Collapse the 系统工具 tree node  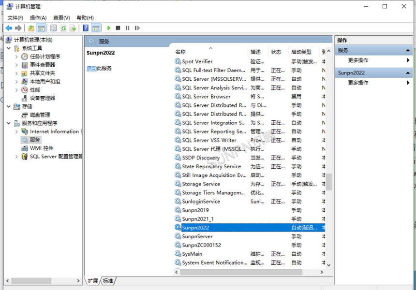click(9, 48)
